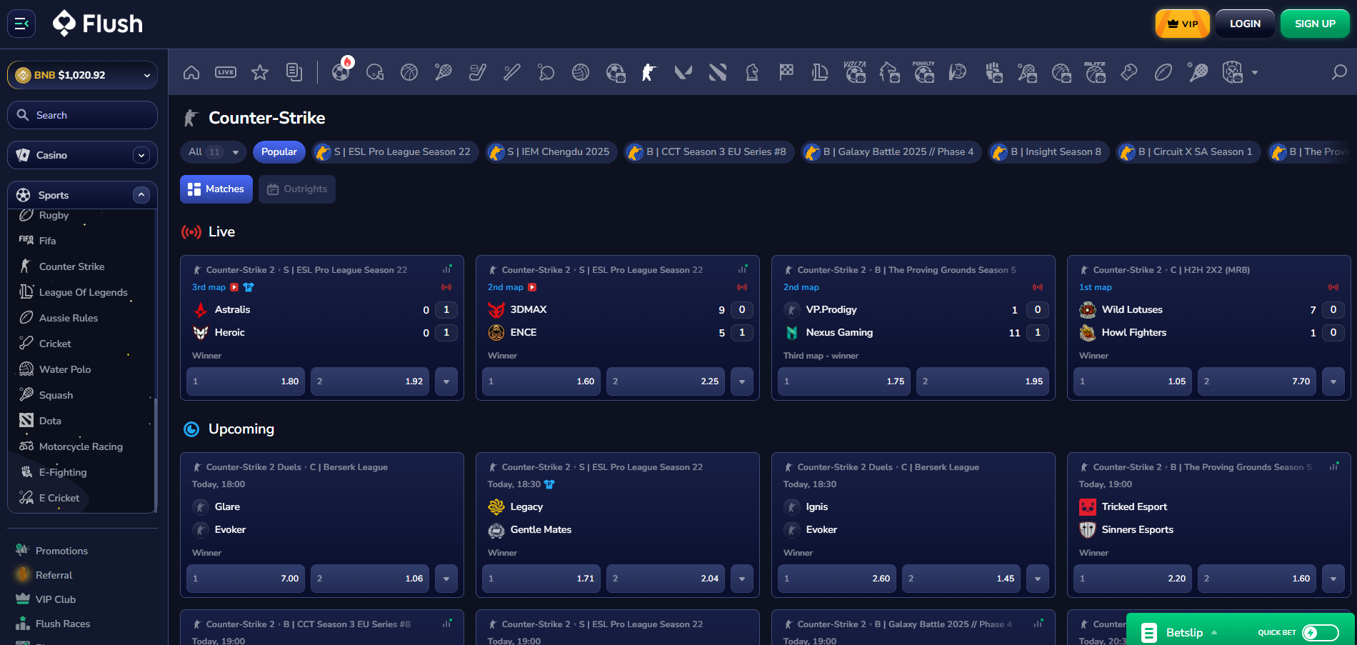Open the Home icon in sports bar
1357x645 pixels.
point(191,72)
